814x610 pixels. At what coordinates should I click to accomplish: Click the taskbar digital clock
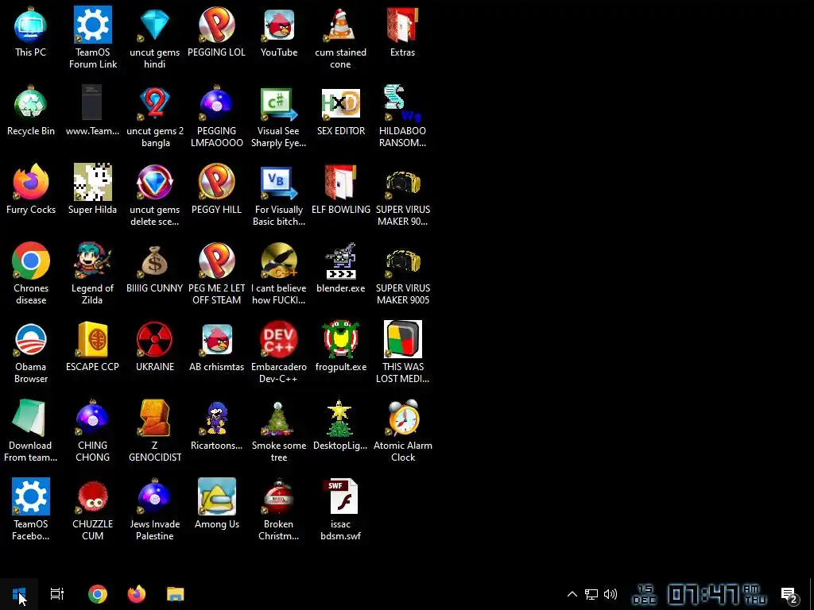point(700,594)
